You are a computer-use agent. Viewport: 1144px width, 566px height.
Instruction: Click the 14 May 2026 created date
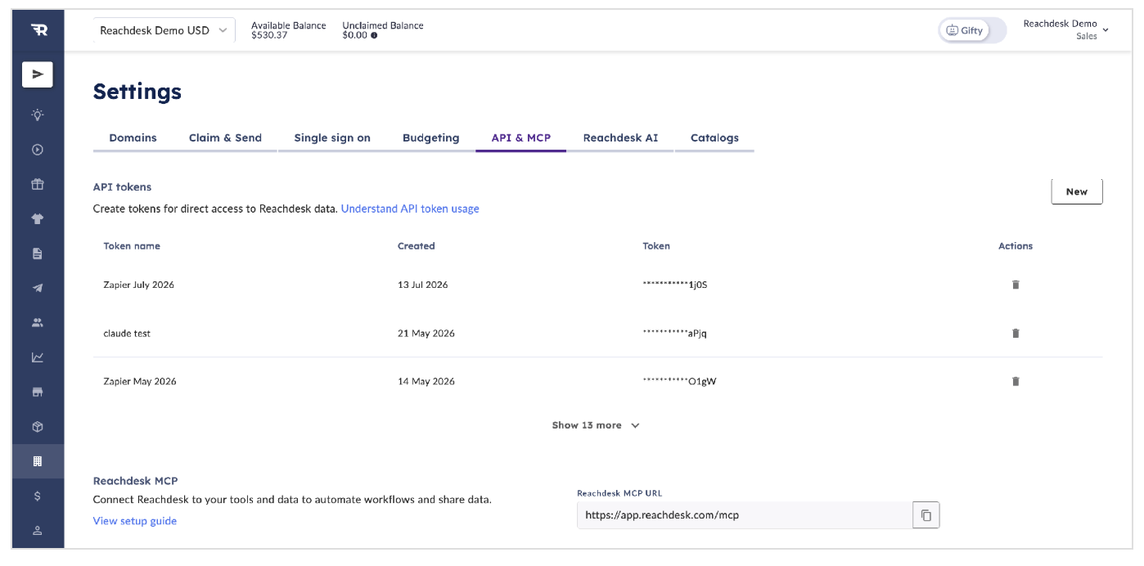[x=426, y=381]
